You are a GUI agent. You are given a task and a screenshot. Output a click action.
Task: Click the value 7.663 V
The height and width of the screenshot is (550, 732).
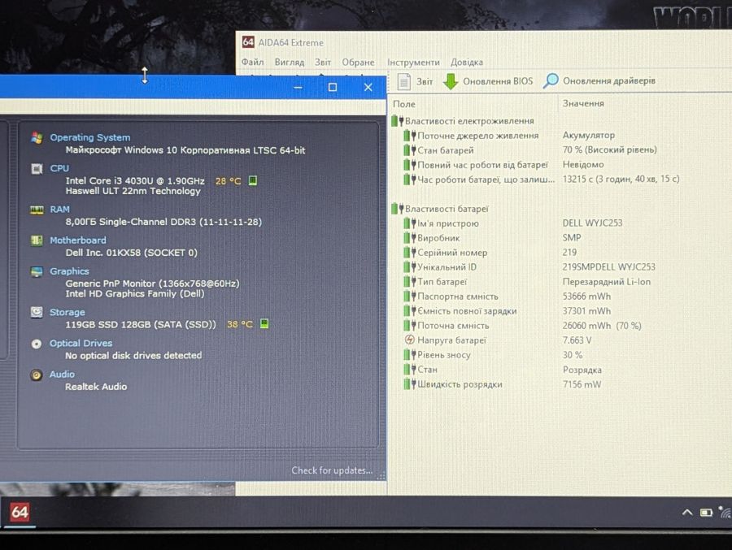pyautogui.click(x=577, y=340)
